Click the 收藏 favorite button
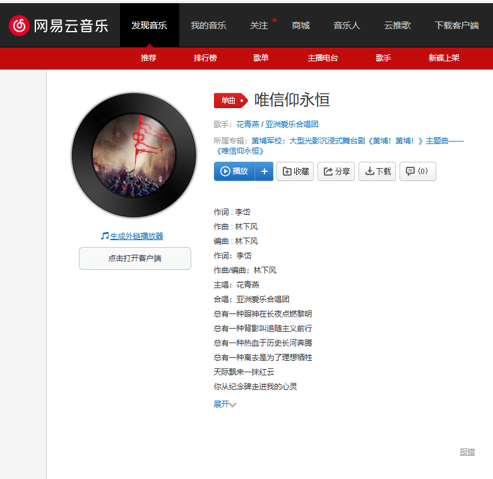Image resolution: width=493 pixels, height=479 pixels. click(x=295, y=171)
